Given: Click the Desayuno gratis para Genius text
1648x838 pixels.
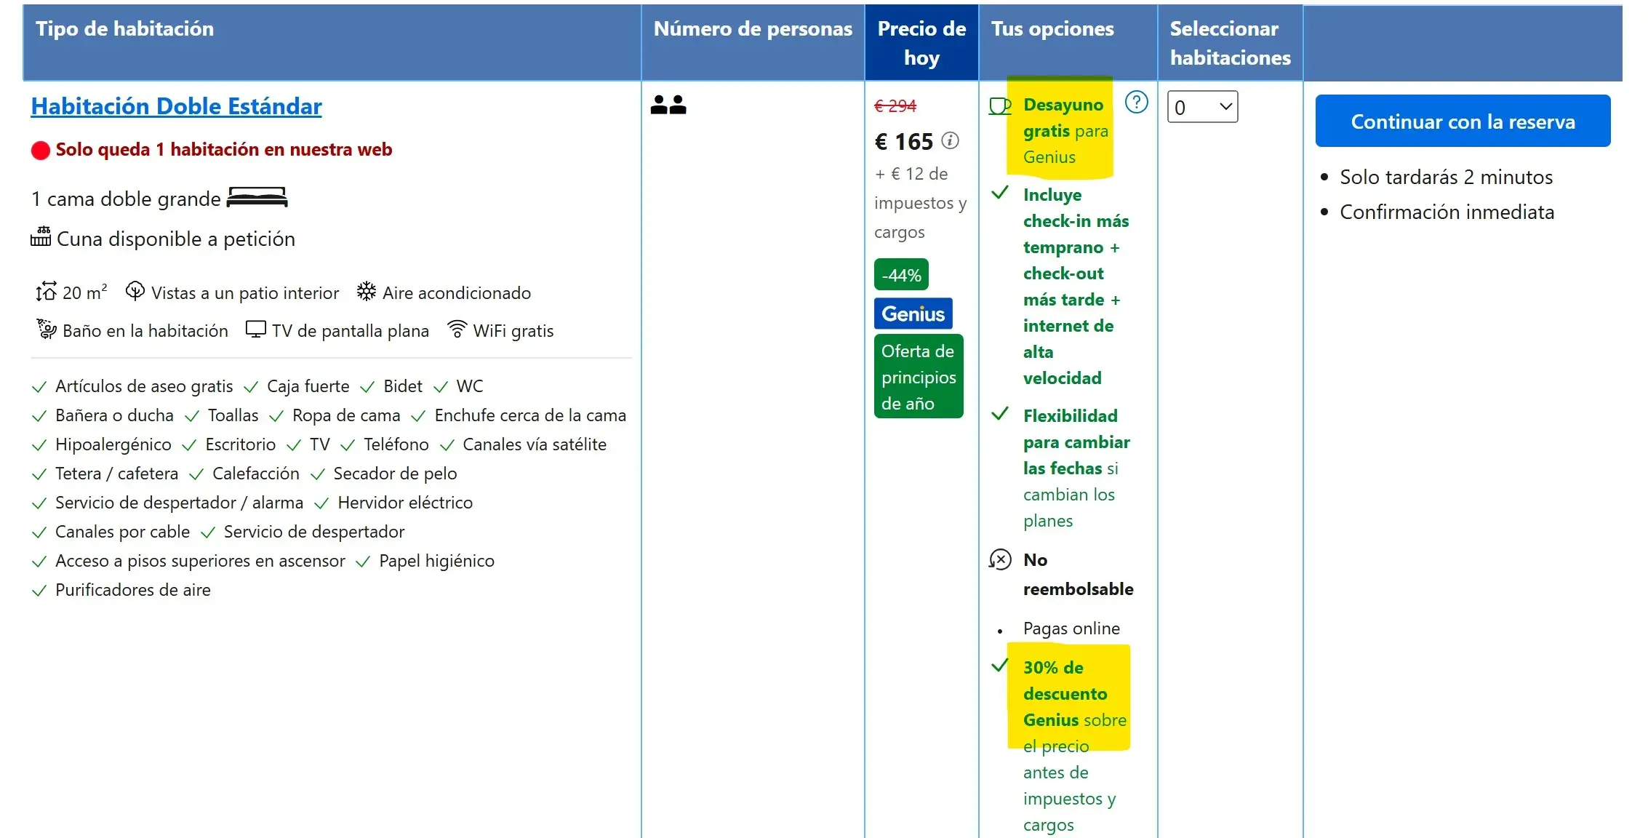Looking at the screenshot, I should 1065,131.
